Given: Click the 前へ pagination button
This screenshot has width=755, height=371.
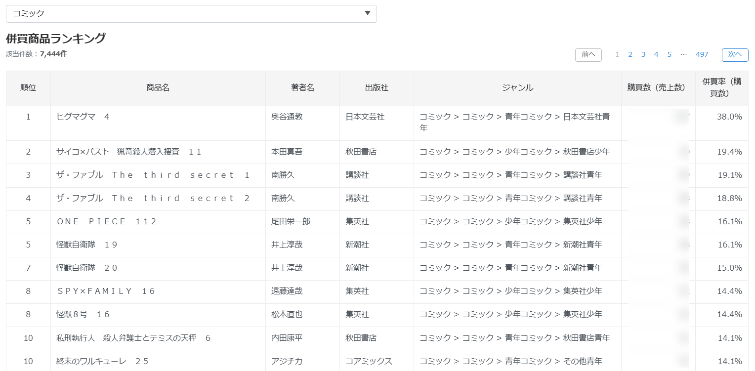Looking at the screenshot, I should pos(588,55).
